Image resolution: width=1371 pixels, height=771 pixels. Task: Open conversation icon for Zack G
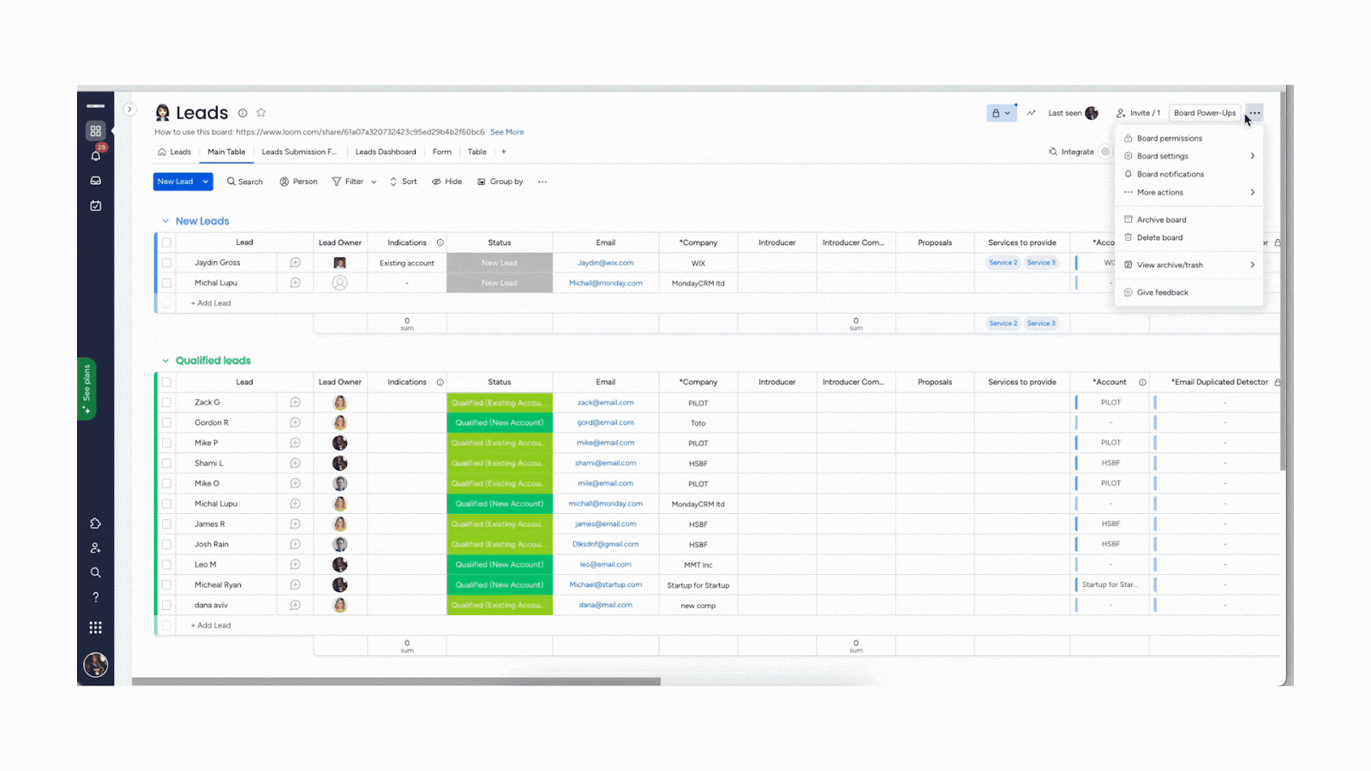tap(296, 403)
